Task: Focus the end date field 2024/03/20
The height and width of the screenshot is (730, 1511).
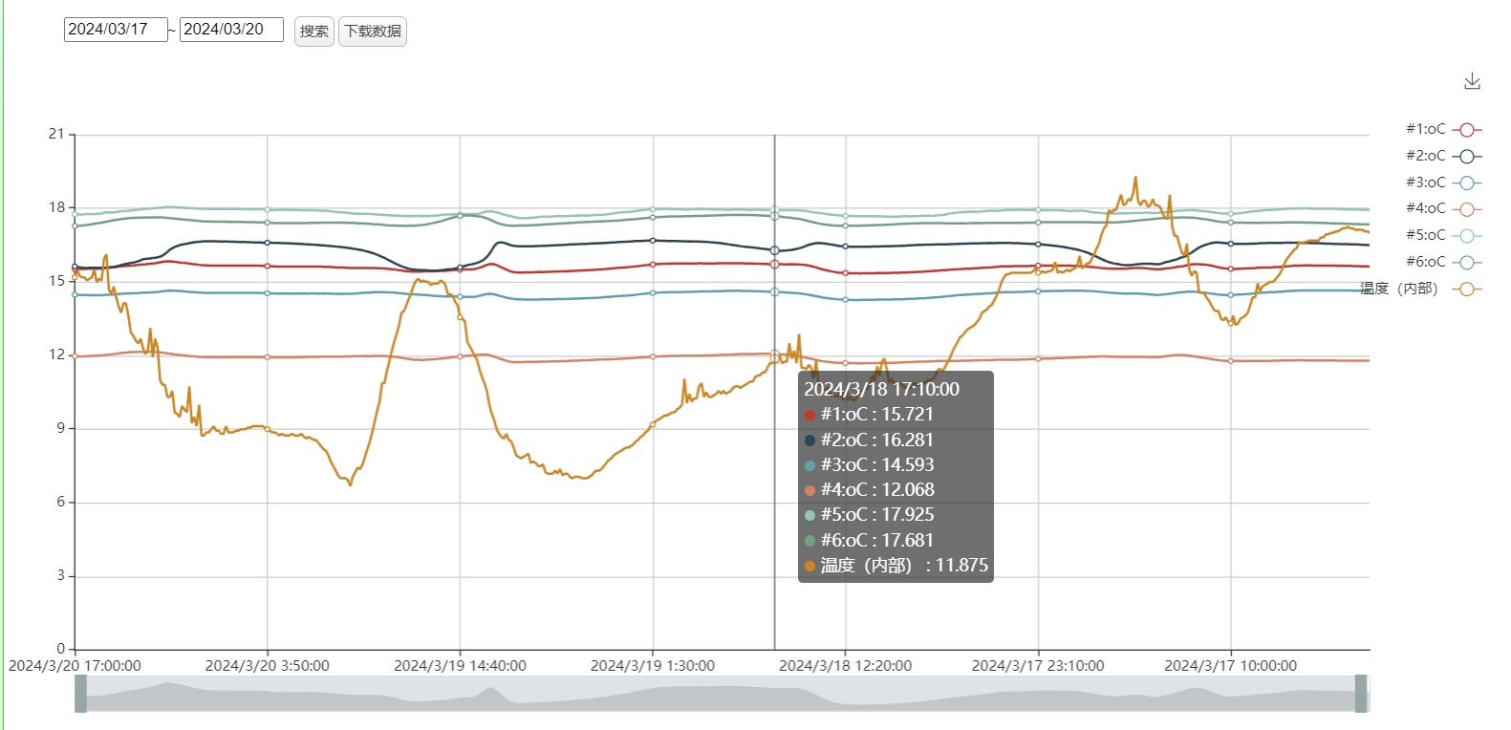Action: pyautogui.click(x=231, y=30)
